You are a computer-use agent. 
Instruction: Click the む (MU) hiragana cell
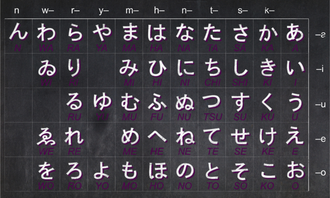click(129, 105)
